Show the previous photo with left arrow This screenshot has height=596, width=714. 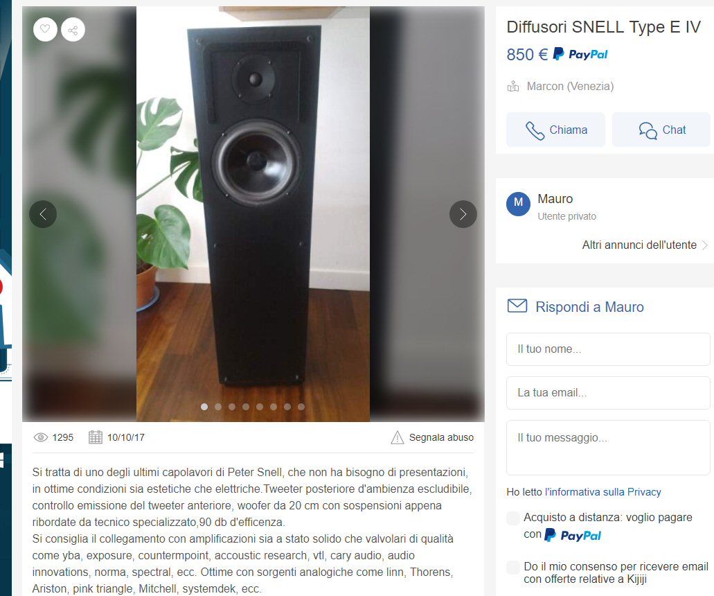pyautogui.click(x=43, y=214)
